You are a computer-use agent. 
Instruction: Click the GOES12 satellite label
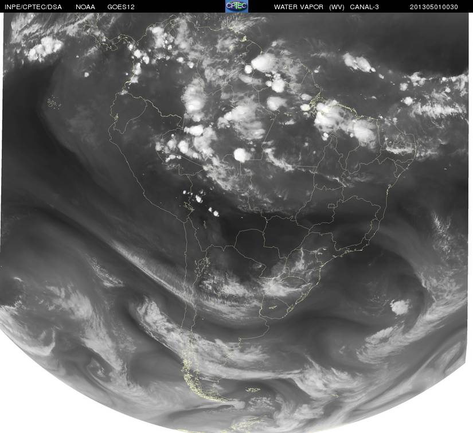pyautogui.click(x=121, y=7)
